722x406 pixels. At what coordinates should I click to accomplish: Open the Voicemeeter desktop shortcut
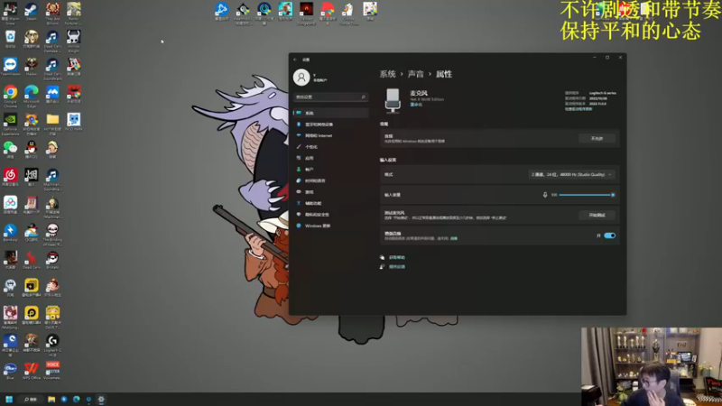pos(52,371)
